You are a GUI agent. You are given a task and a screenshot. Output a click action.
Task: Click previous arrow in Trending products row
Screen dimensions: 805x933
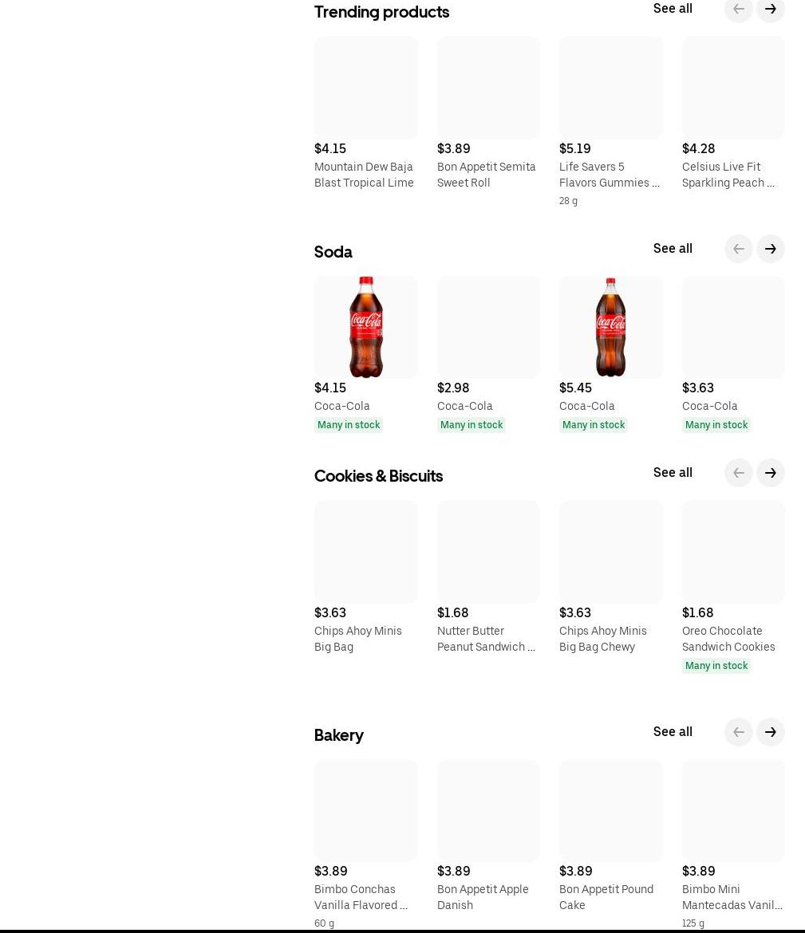(x=738, y=10)
